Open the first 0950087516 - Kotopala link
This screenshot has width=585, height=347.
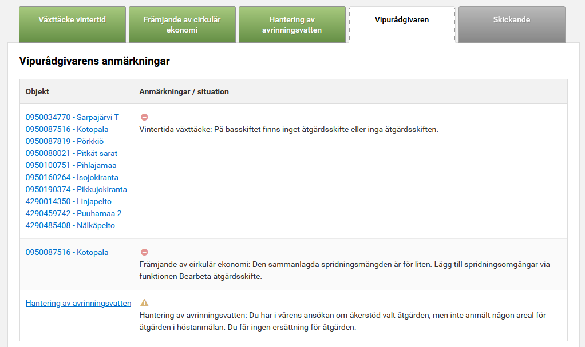tap(67, 129)
